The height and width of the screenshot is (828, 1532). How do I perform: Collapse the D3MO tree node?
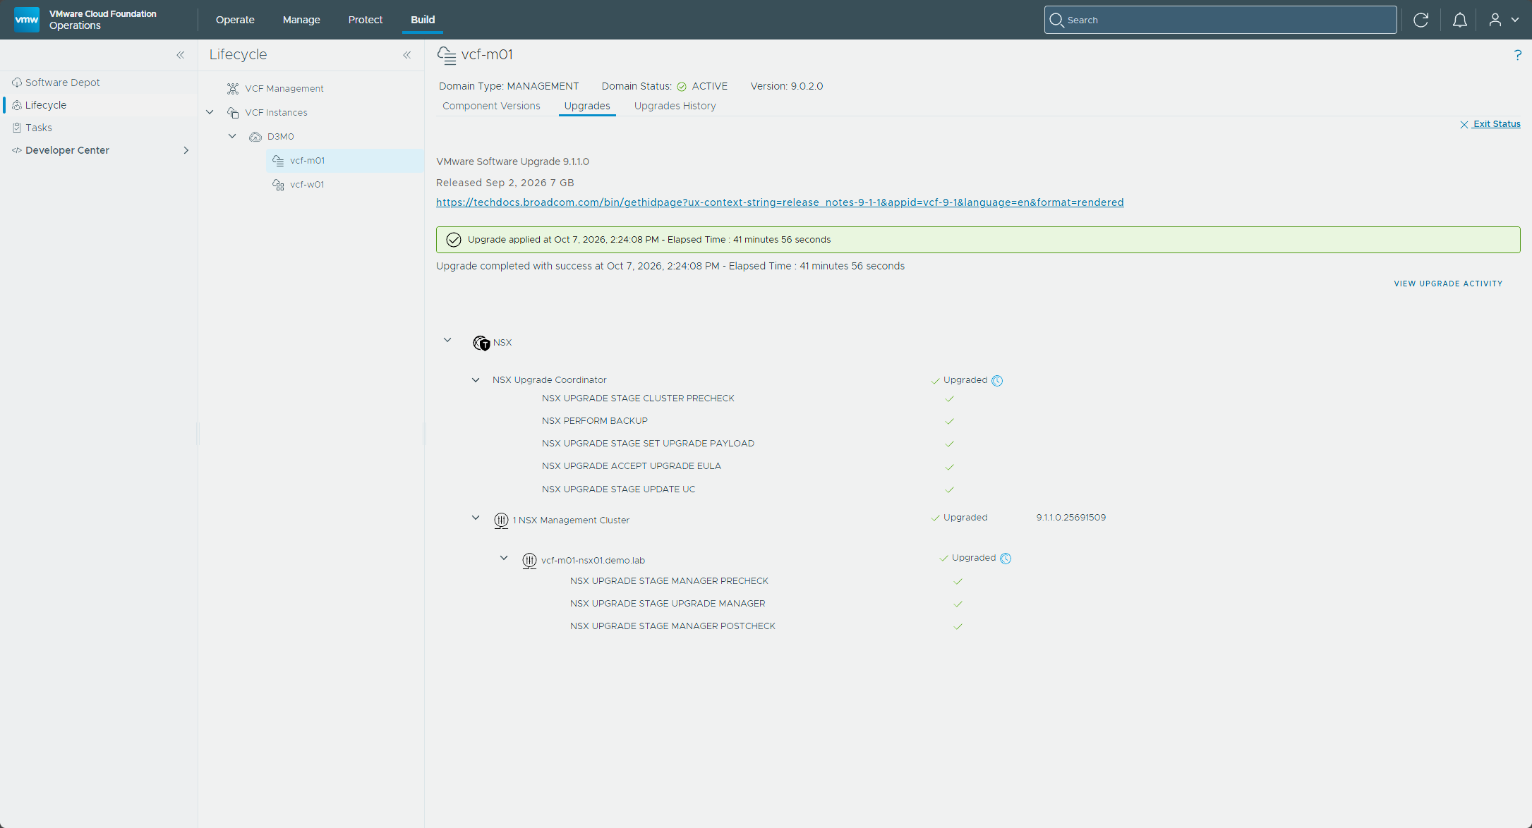(232, 136)
